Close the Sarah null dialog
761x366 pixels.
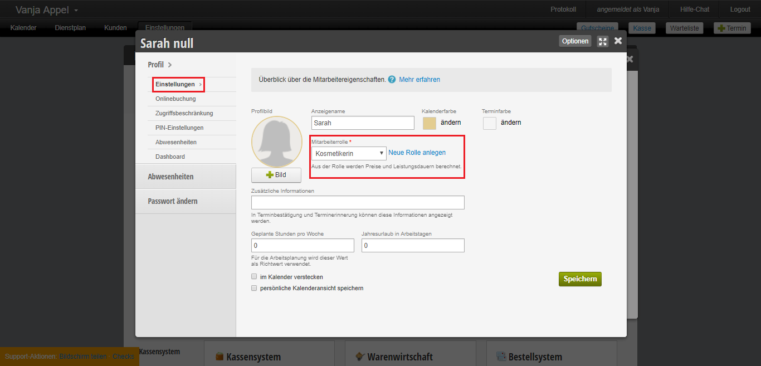[618, 41]
